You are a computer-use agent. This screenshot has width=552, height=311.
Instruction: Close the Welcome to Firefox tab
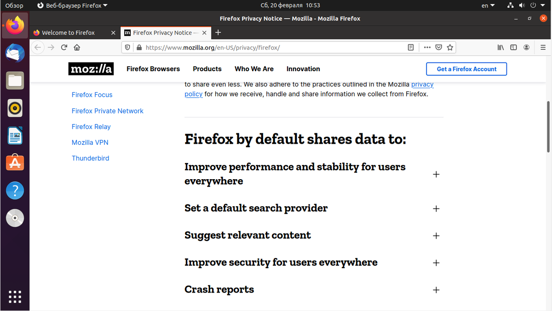[x=114, y=33]
